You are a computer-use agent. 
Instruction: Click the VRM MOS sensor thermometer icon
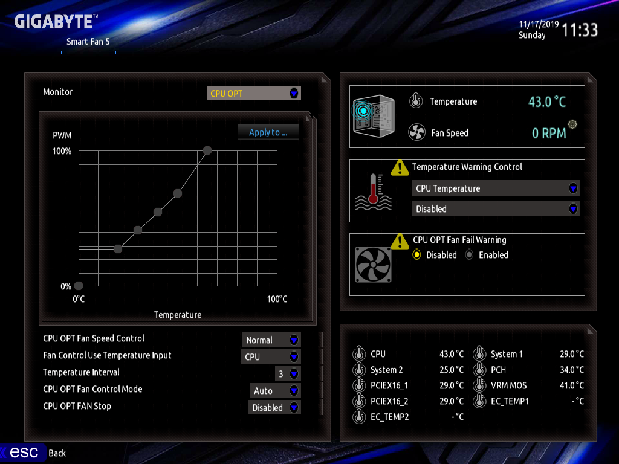click(x=479, y=385)
